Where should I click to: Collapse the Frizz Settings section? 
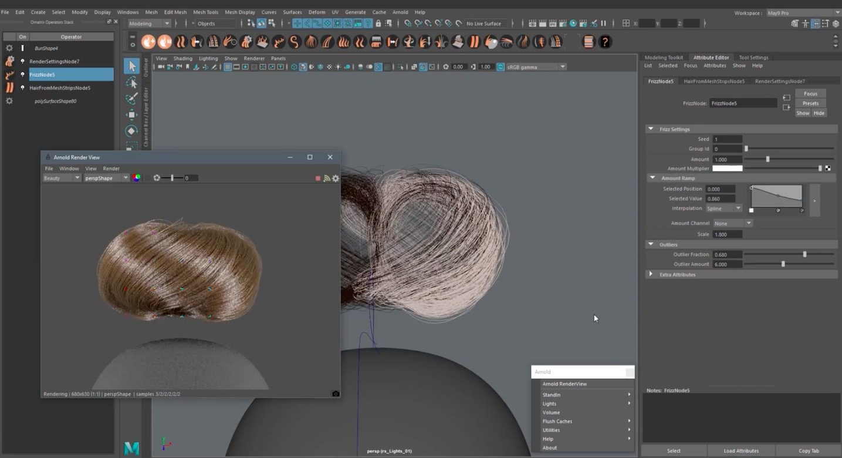coord(651,129)
